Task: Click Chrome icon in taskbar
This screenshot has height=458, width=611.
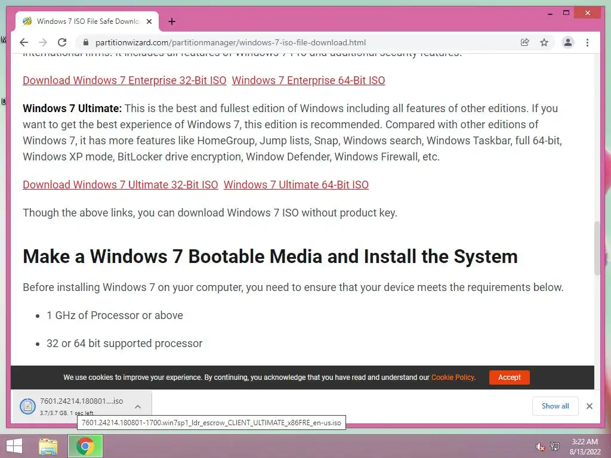Action: tap(85, 446)
